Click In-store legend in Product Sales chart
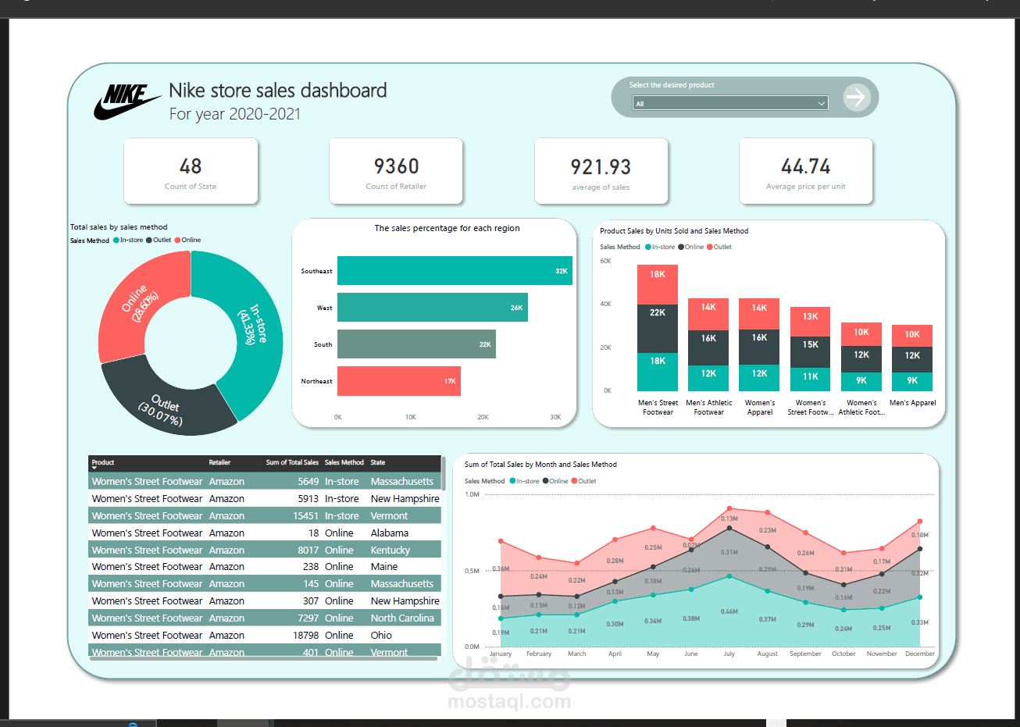The width and height of the screenshot is (1020, 727). 660,247
